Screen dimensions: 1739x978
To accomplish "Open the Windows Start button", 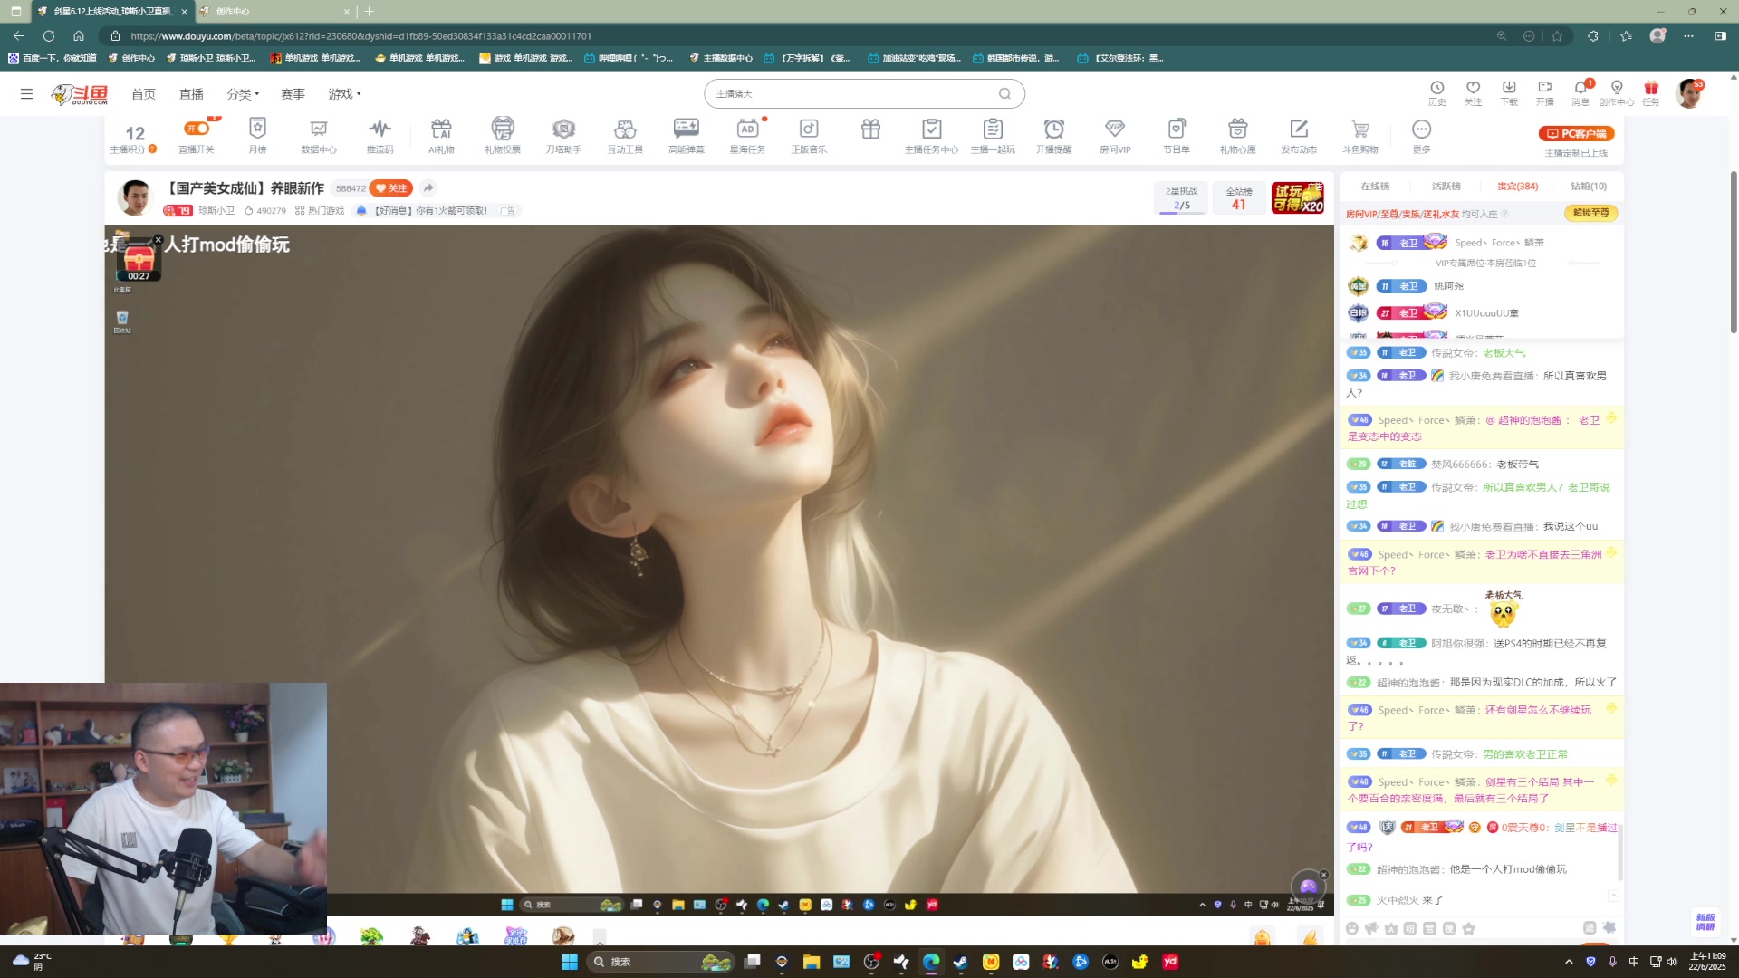I will (569, 962).
